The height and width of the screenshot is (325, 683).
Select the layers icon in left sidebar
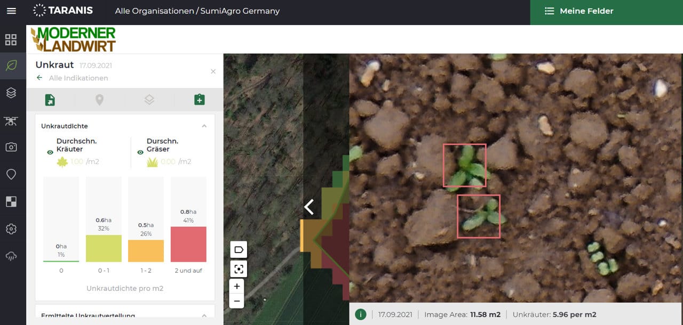(x=11, y=93)
